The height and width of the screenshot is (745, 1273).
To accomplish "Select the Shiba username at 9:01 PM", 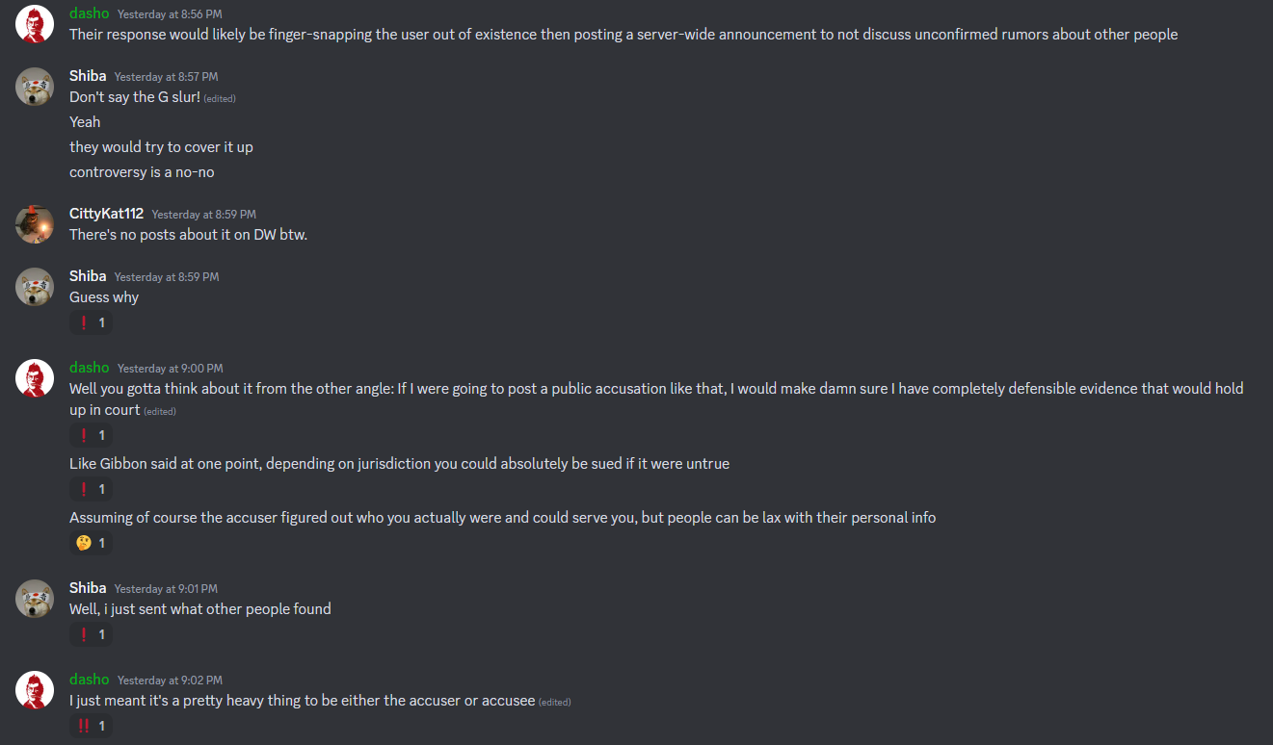I will pyautogui.click(x=88, y=588).
